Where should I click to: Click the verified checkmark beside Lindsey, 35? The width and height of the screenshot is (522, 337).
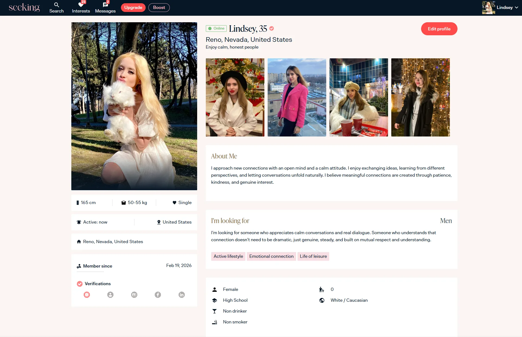tap(272, 28)
